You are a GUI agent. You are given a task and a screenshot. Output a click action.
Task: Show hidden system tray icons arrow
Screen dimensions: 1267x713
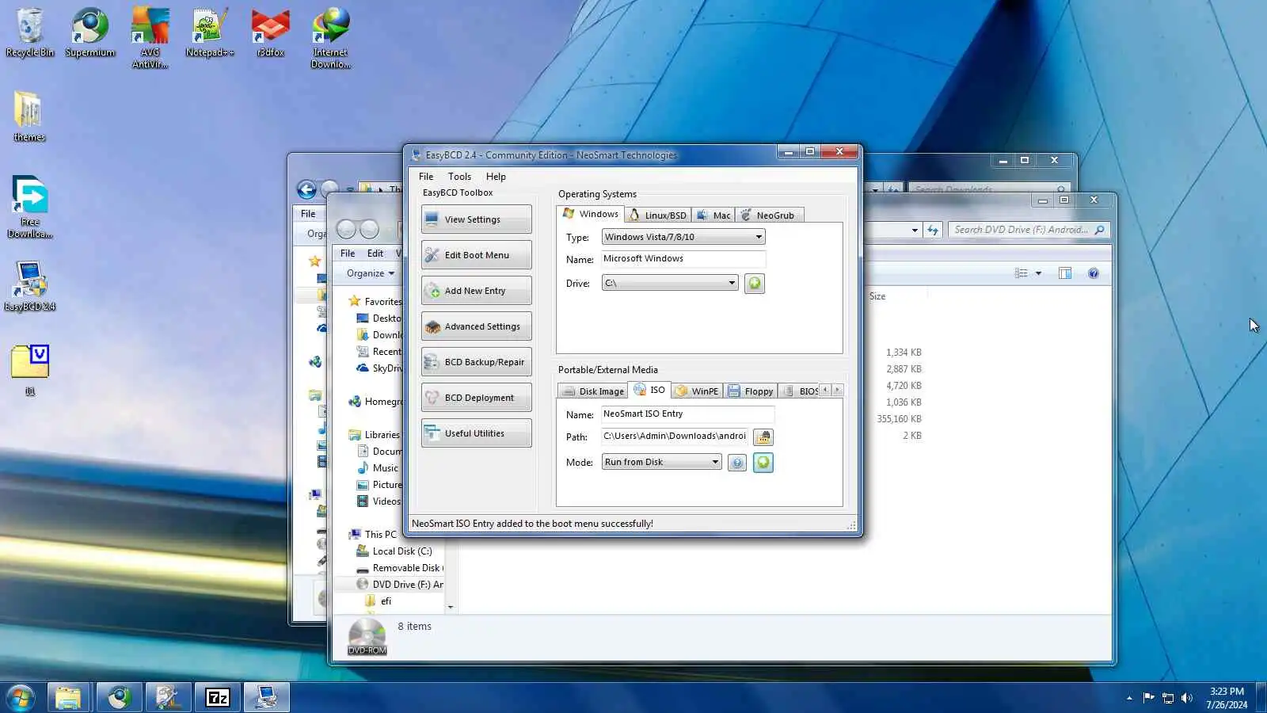(x=1129, y=698)
